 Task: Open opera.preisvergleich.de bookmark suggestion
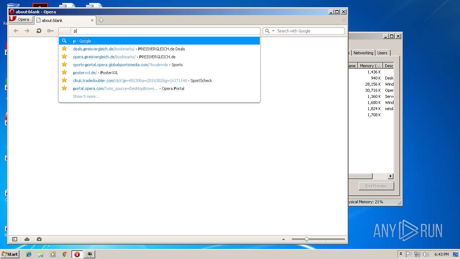[x=159, y=57]
